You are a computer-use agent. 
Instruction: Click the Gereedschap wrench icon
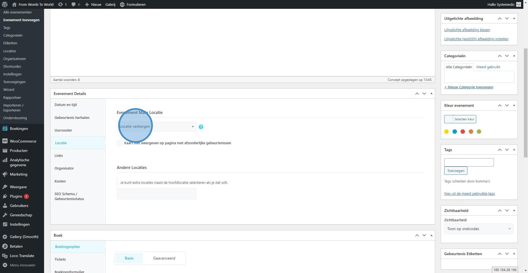pos(5,215)
